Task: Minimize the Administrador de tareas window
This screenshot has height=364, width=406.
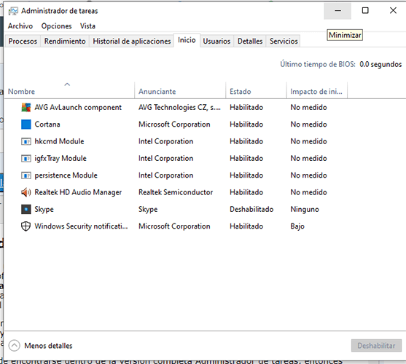Action: 337,11
